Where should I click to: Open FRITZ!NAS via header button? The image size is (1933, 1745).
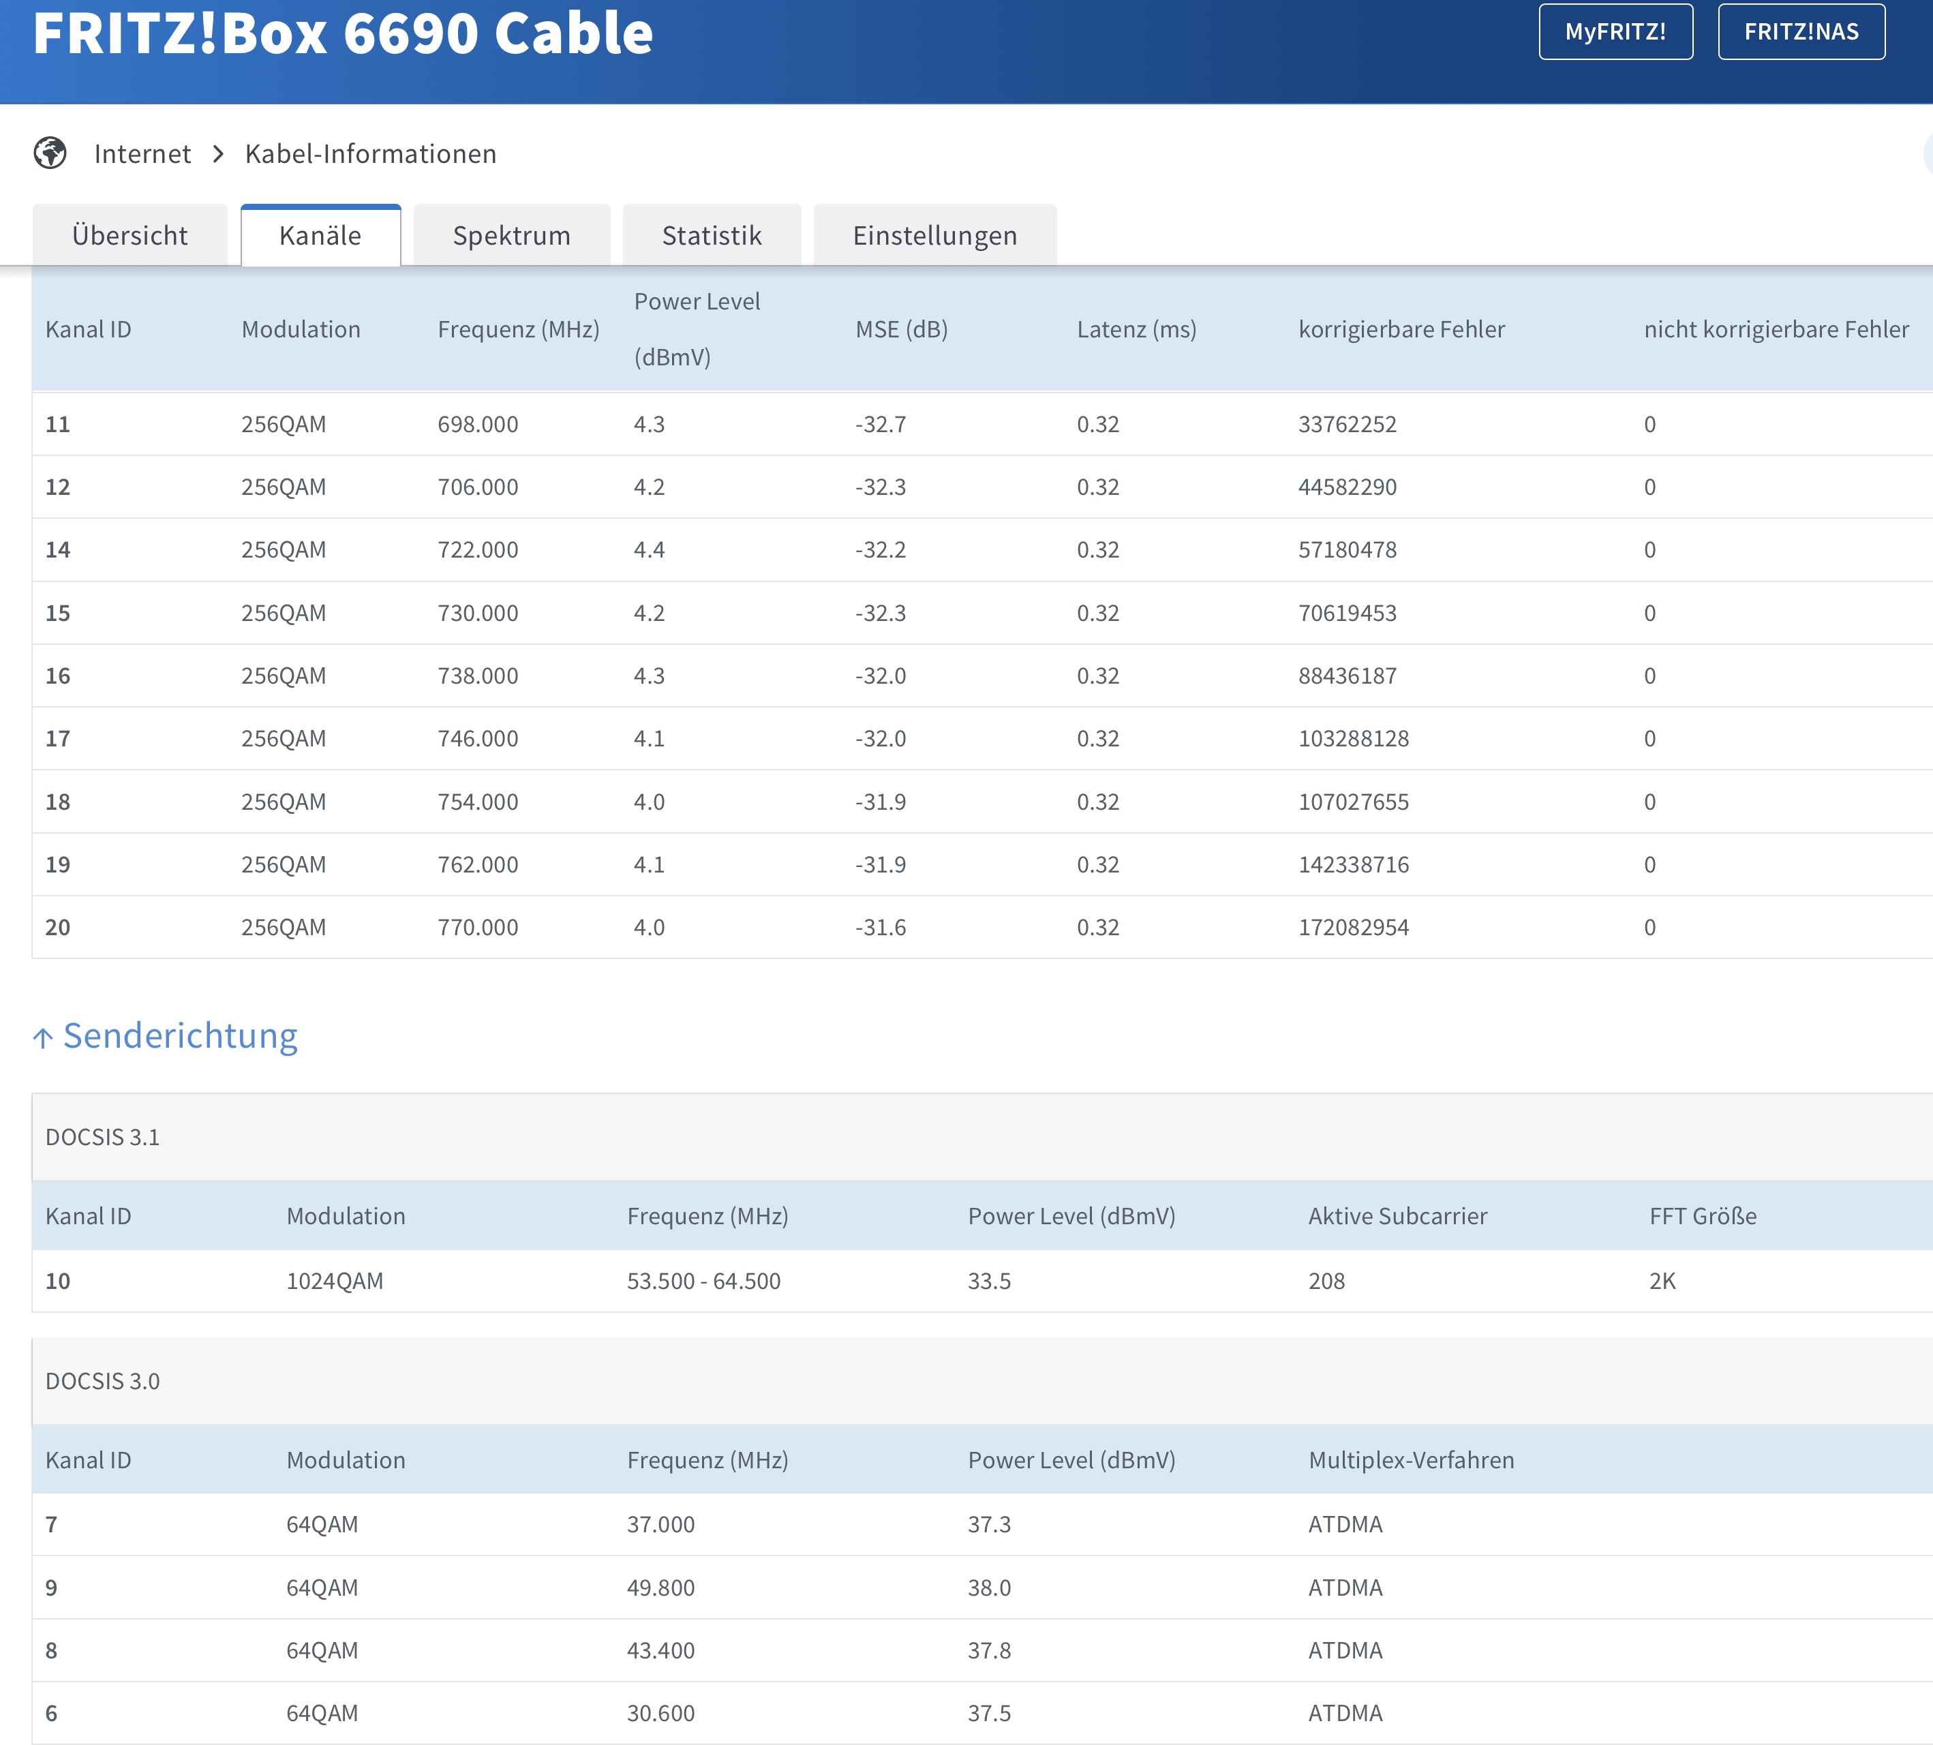pos(1801,31)
